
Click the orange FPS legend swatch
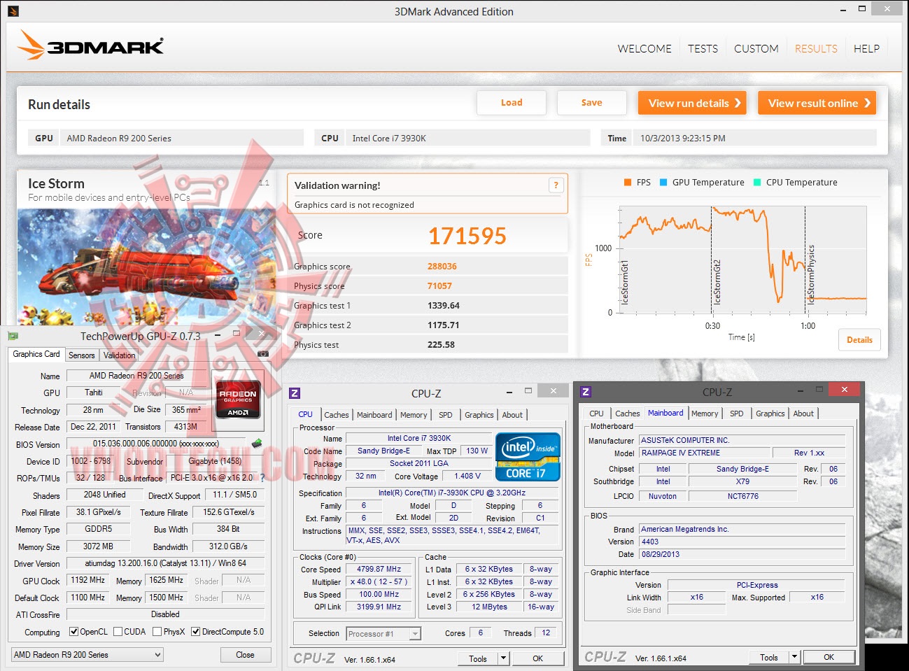point(628,183)
